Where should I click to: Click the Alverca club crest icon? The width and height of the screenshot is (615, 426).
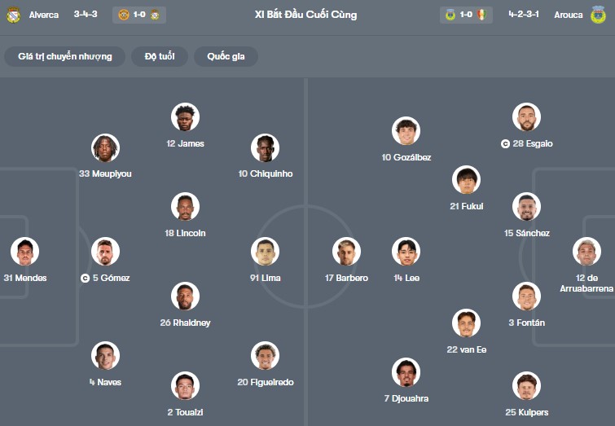[13, 15]
